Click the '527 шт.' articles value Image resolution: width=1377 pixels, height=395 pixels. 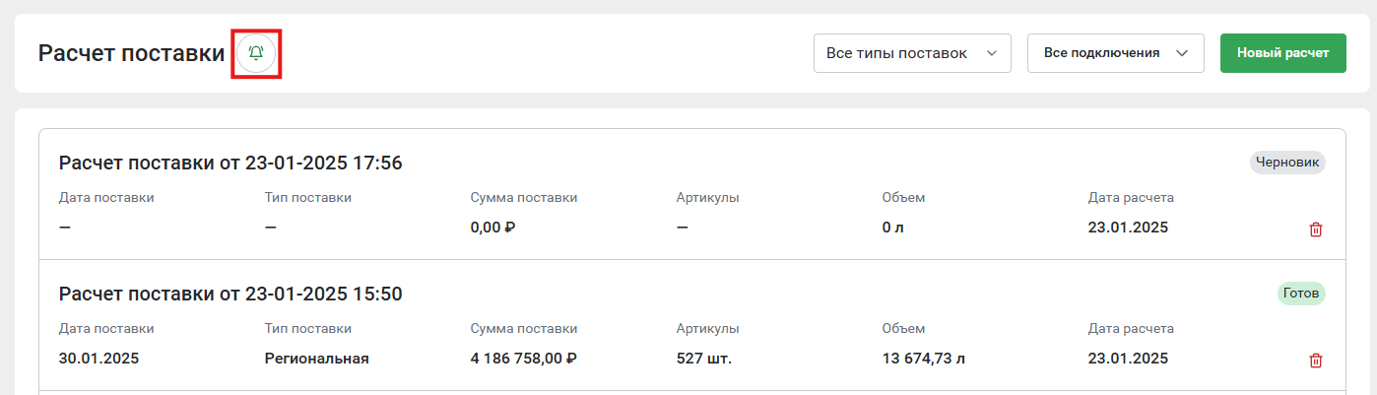pyautogui.click(x=704, y=359)
